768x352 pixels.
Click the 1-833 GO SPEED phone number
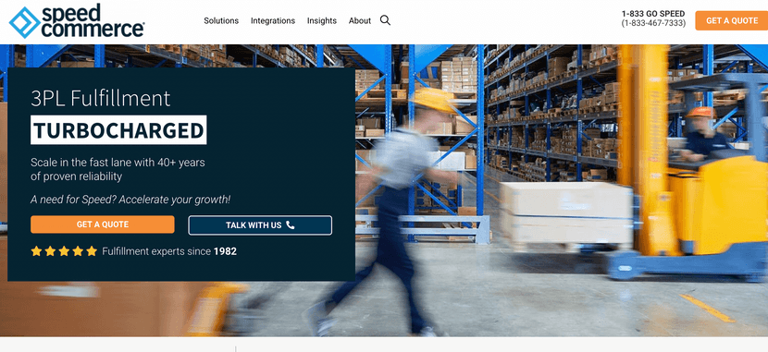tap(653, 14)
